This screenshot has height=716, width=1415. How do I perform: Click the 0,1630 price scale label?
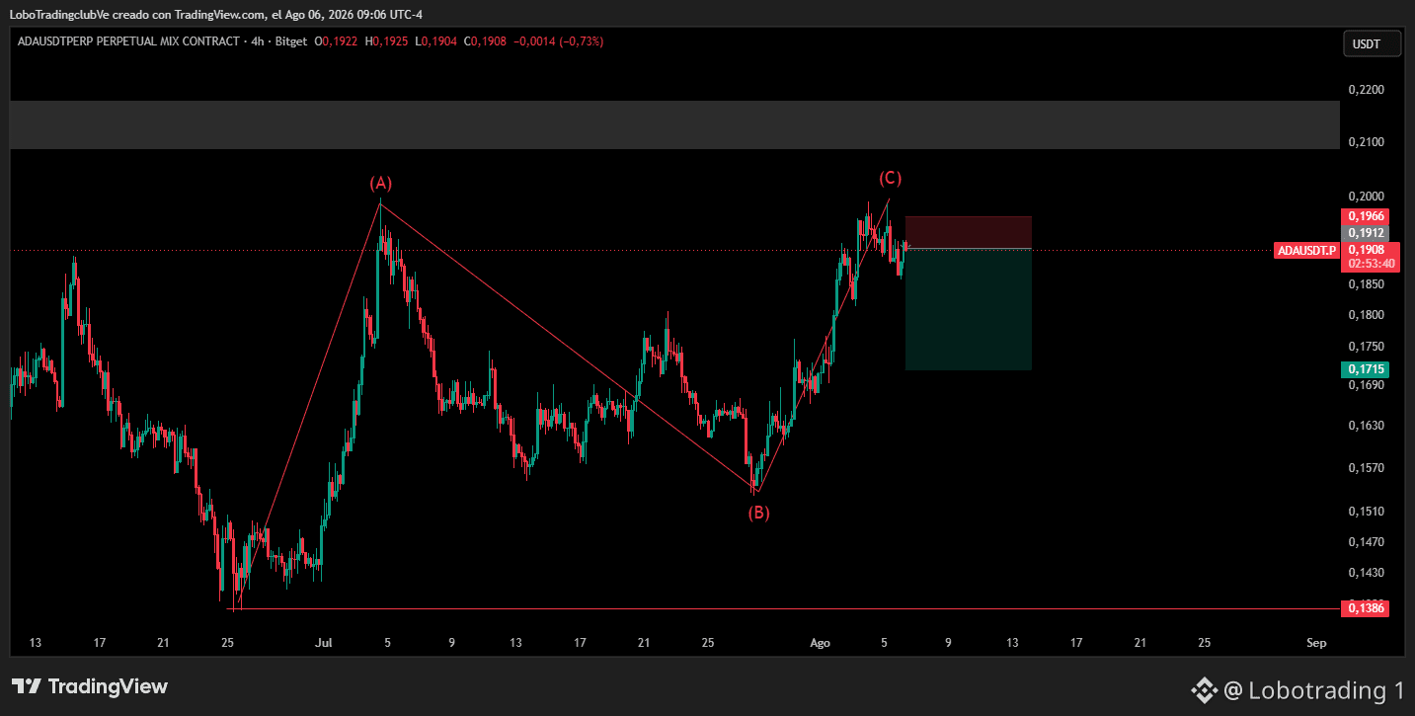tap(1366, 426)
